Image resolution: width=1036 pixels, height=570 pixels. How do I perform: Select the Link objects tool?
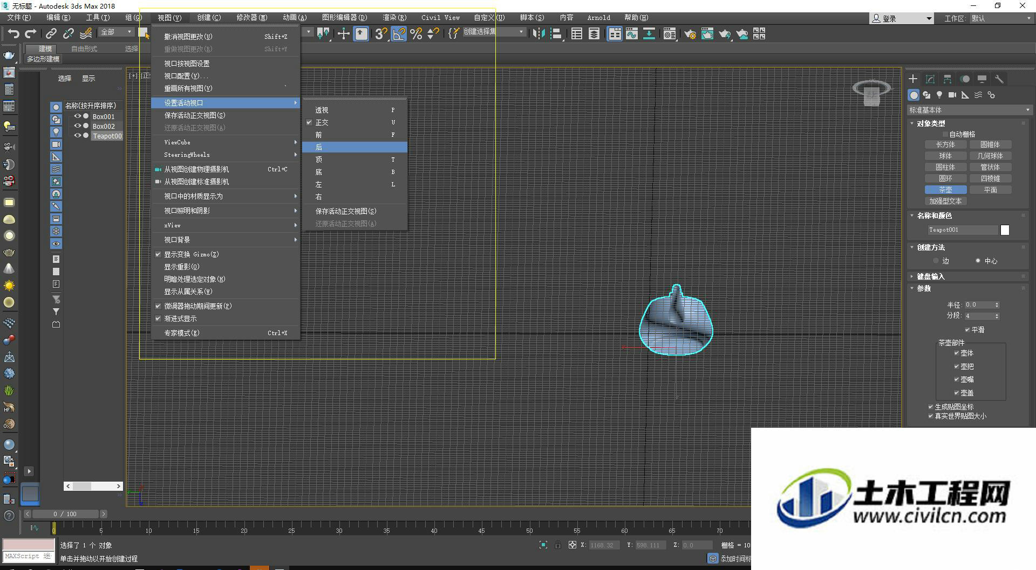(51, 34)
